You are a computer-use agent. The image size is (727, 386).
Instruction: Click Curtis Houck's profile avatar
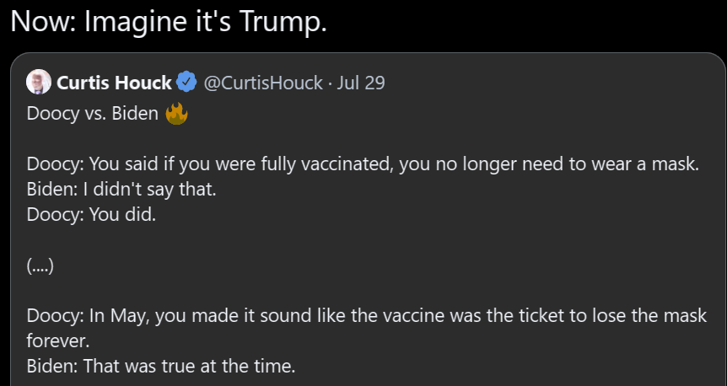tap(39, 83)
